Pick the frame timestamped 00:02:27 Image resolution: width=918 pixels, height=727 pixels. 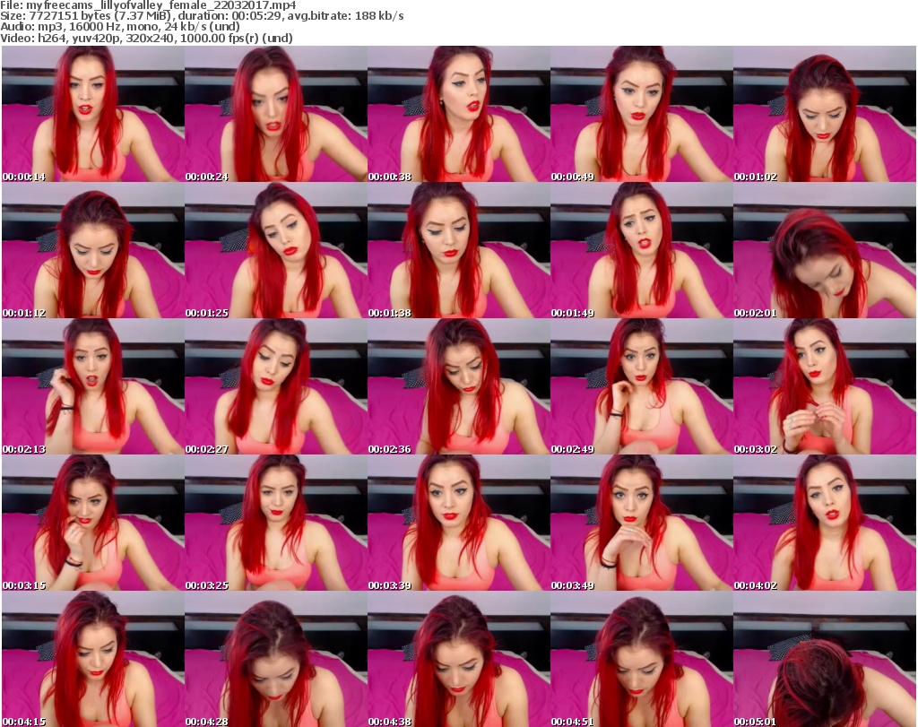[276, 387]
